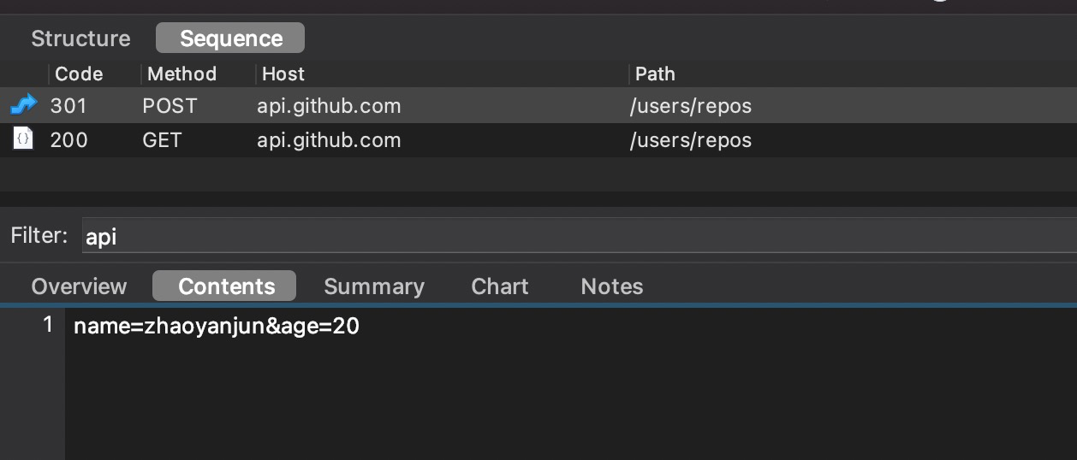This screenshot has width=1077, height=460.
Task: Select the 301 POST request row
Action: [538, 105]
